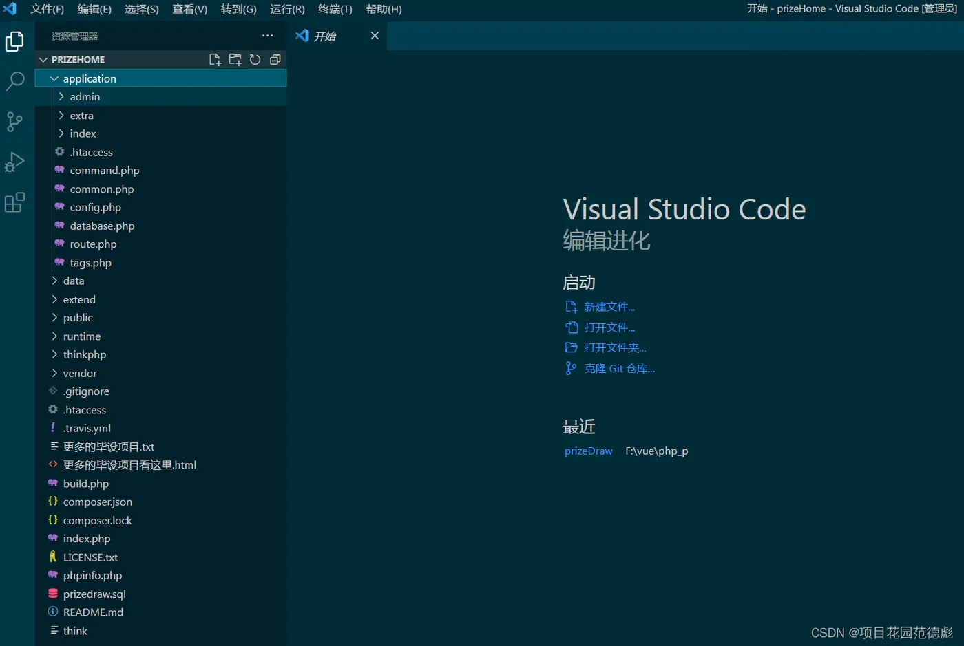The height and width of the screenshot is (646, 964).
Task: Open the 终端(T) menu
Action: [x=335, y=9]
